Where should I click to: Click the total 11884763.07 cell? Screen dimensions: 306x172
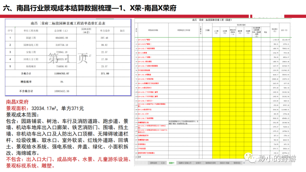(62, 74)
